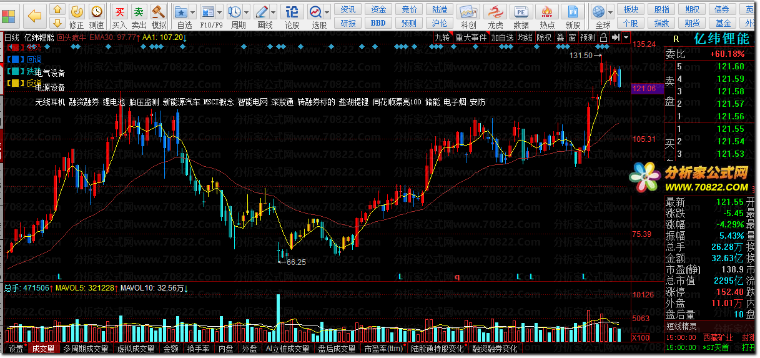
Task: Expand the 自选 dropdown arrow
Action: [193, 11]
